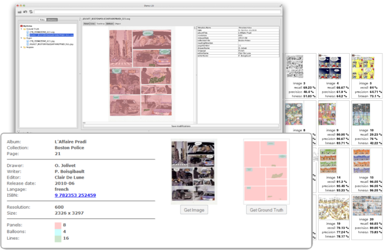Open the image 14 result thumbnail

tap(328, 161)
